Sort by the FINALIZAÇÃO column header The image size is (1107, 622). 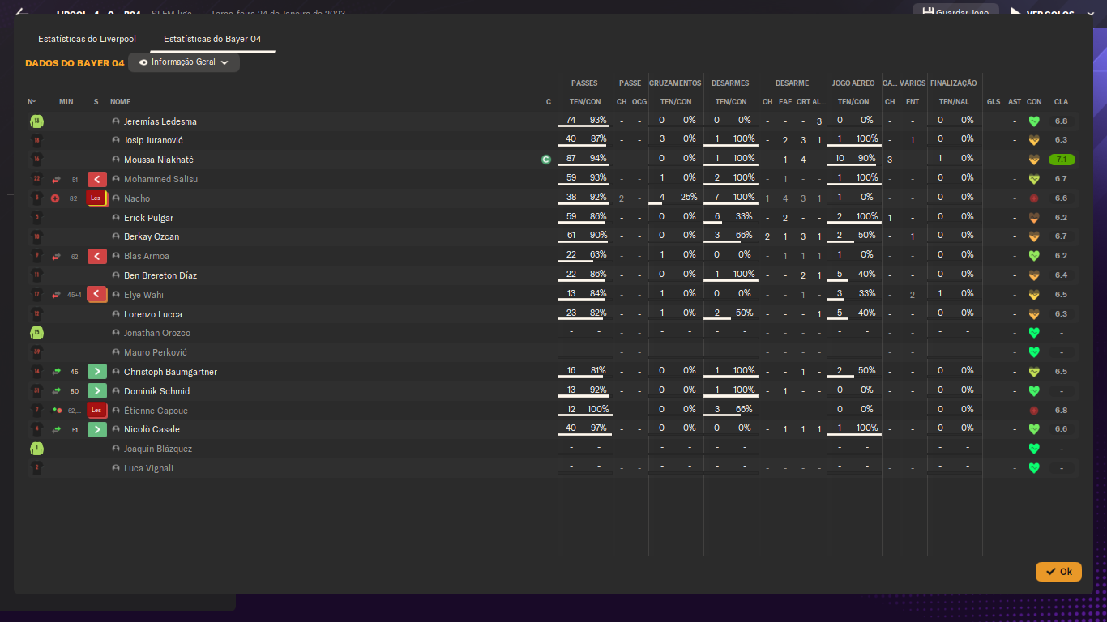(954, 83)
